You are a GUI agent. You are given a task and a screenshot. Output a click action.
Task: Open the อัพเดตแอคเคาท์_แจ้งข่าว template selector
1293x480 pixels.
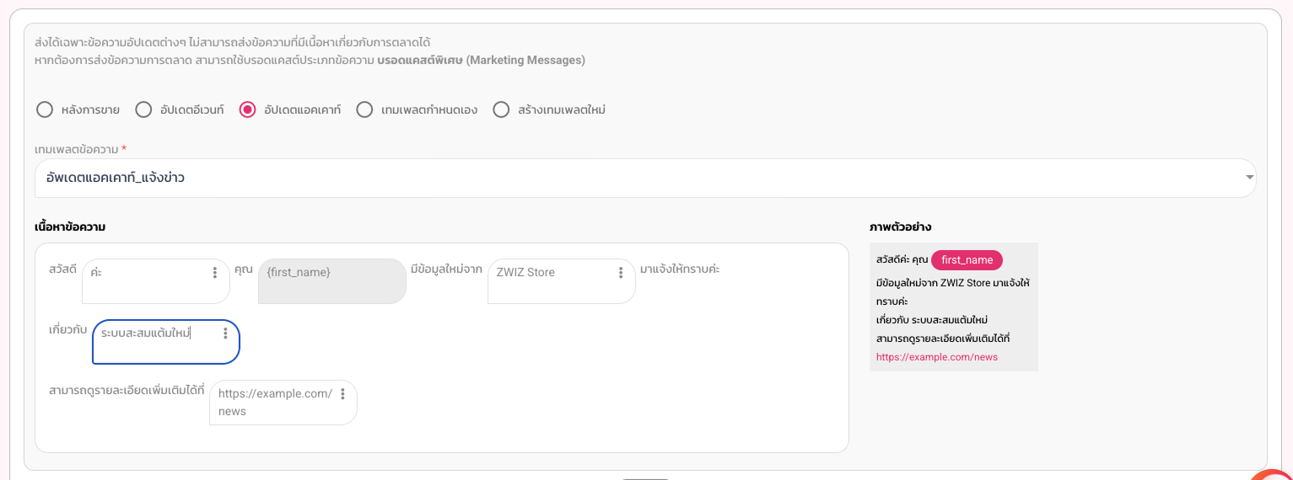645,178
